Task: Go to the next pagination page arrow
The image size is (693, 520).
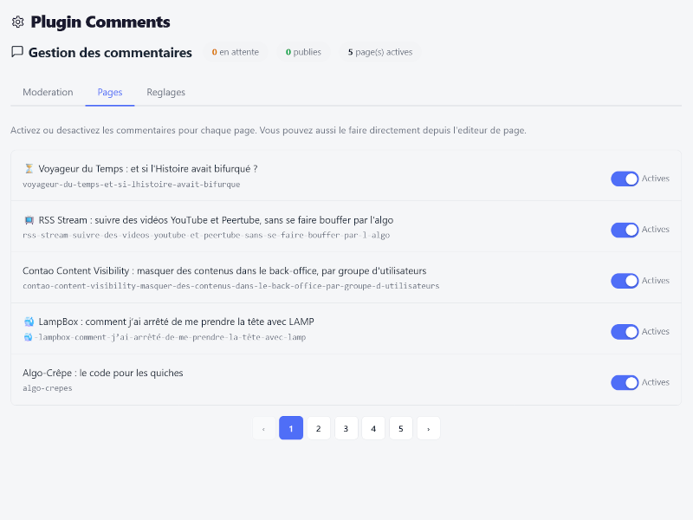Action: point(428,428)
